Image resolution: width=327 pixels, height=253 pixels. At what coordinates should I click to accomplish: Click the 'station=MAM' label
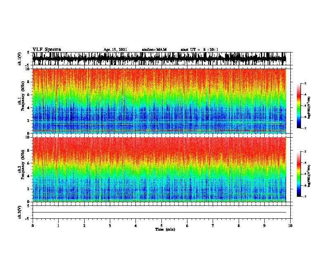coord(154,50)
